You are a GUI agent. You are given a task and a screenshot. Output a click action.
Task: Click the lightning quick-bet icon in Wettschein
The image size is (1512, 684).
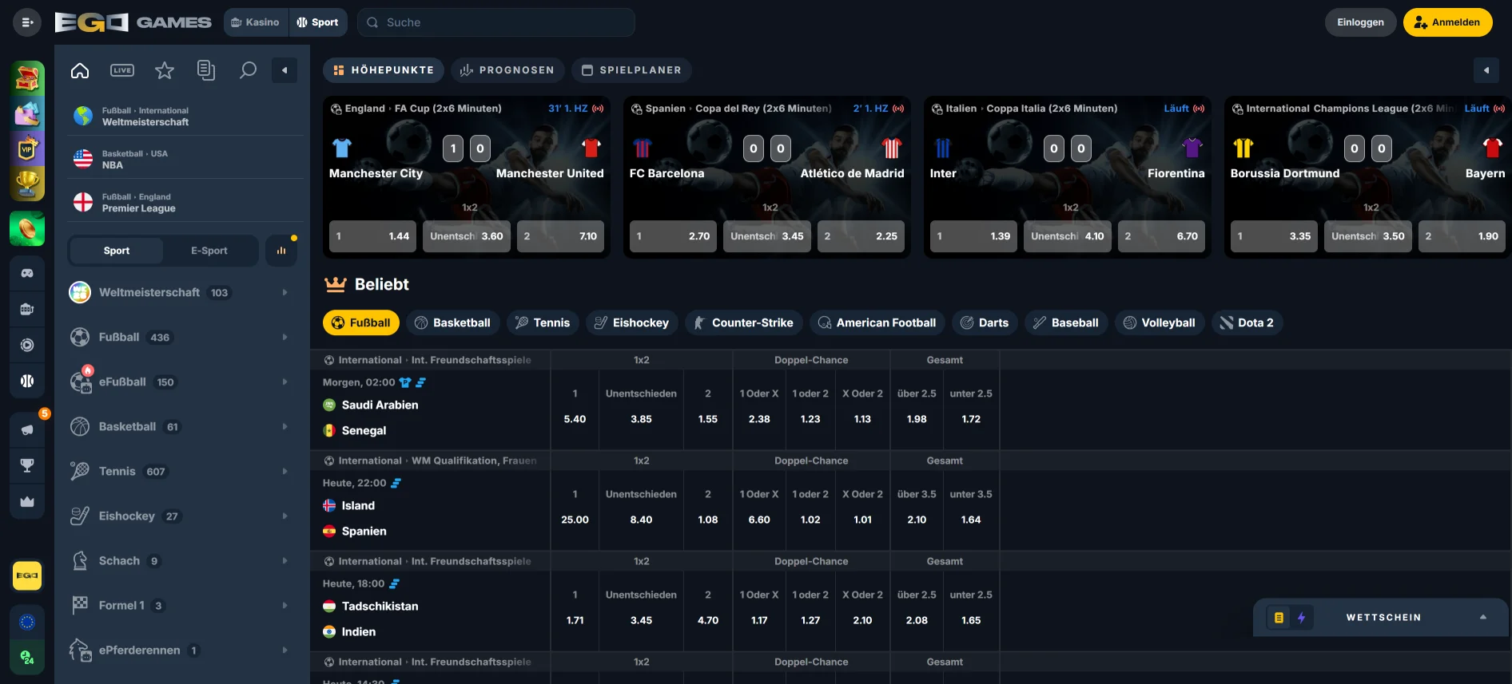[x=1301, y=618]
